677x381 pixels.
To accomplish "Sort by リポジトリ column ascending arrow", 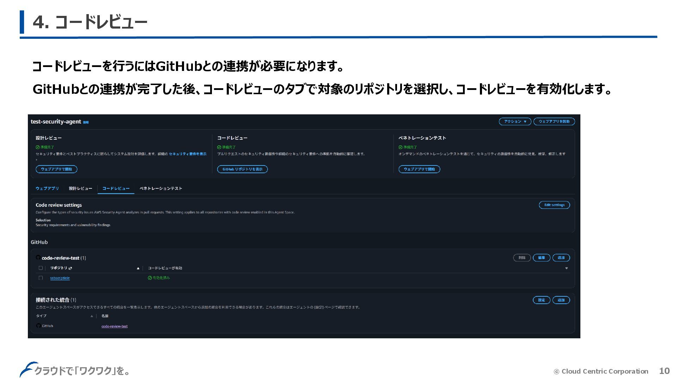I will tap(138, 268).
